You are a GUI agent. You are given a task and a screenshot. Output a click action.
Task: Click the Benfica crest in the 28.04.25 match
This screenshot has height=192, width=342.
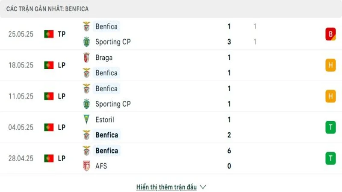(86, 151)
